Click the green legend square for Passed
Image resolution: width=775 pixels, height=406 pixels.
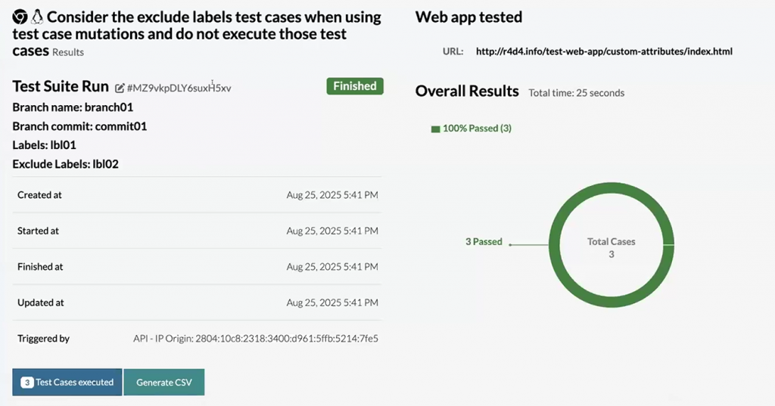pos(435,129)
